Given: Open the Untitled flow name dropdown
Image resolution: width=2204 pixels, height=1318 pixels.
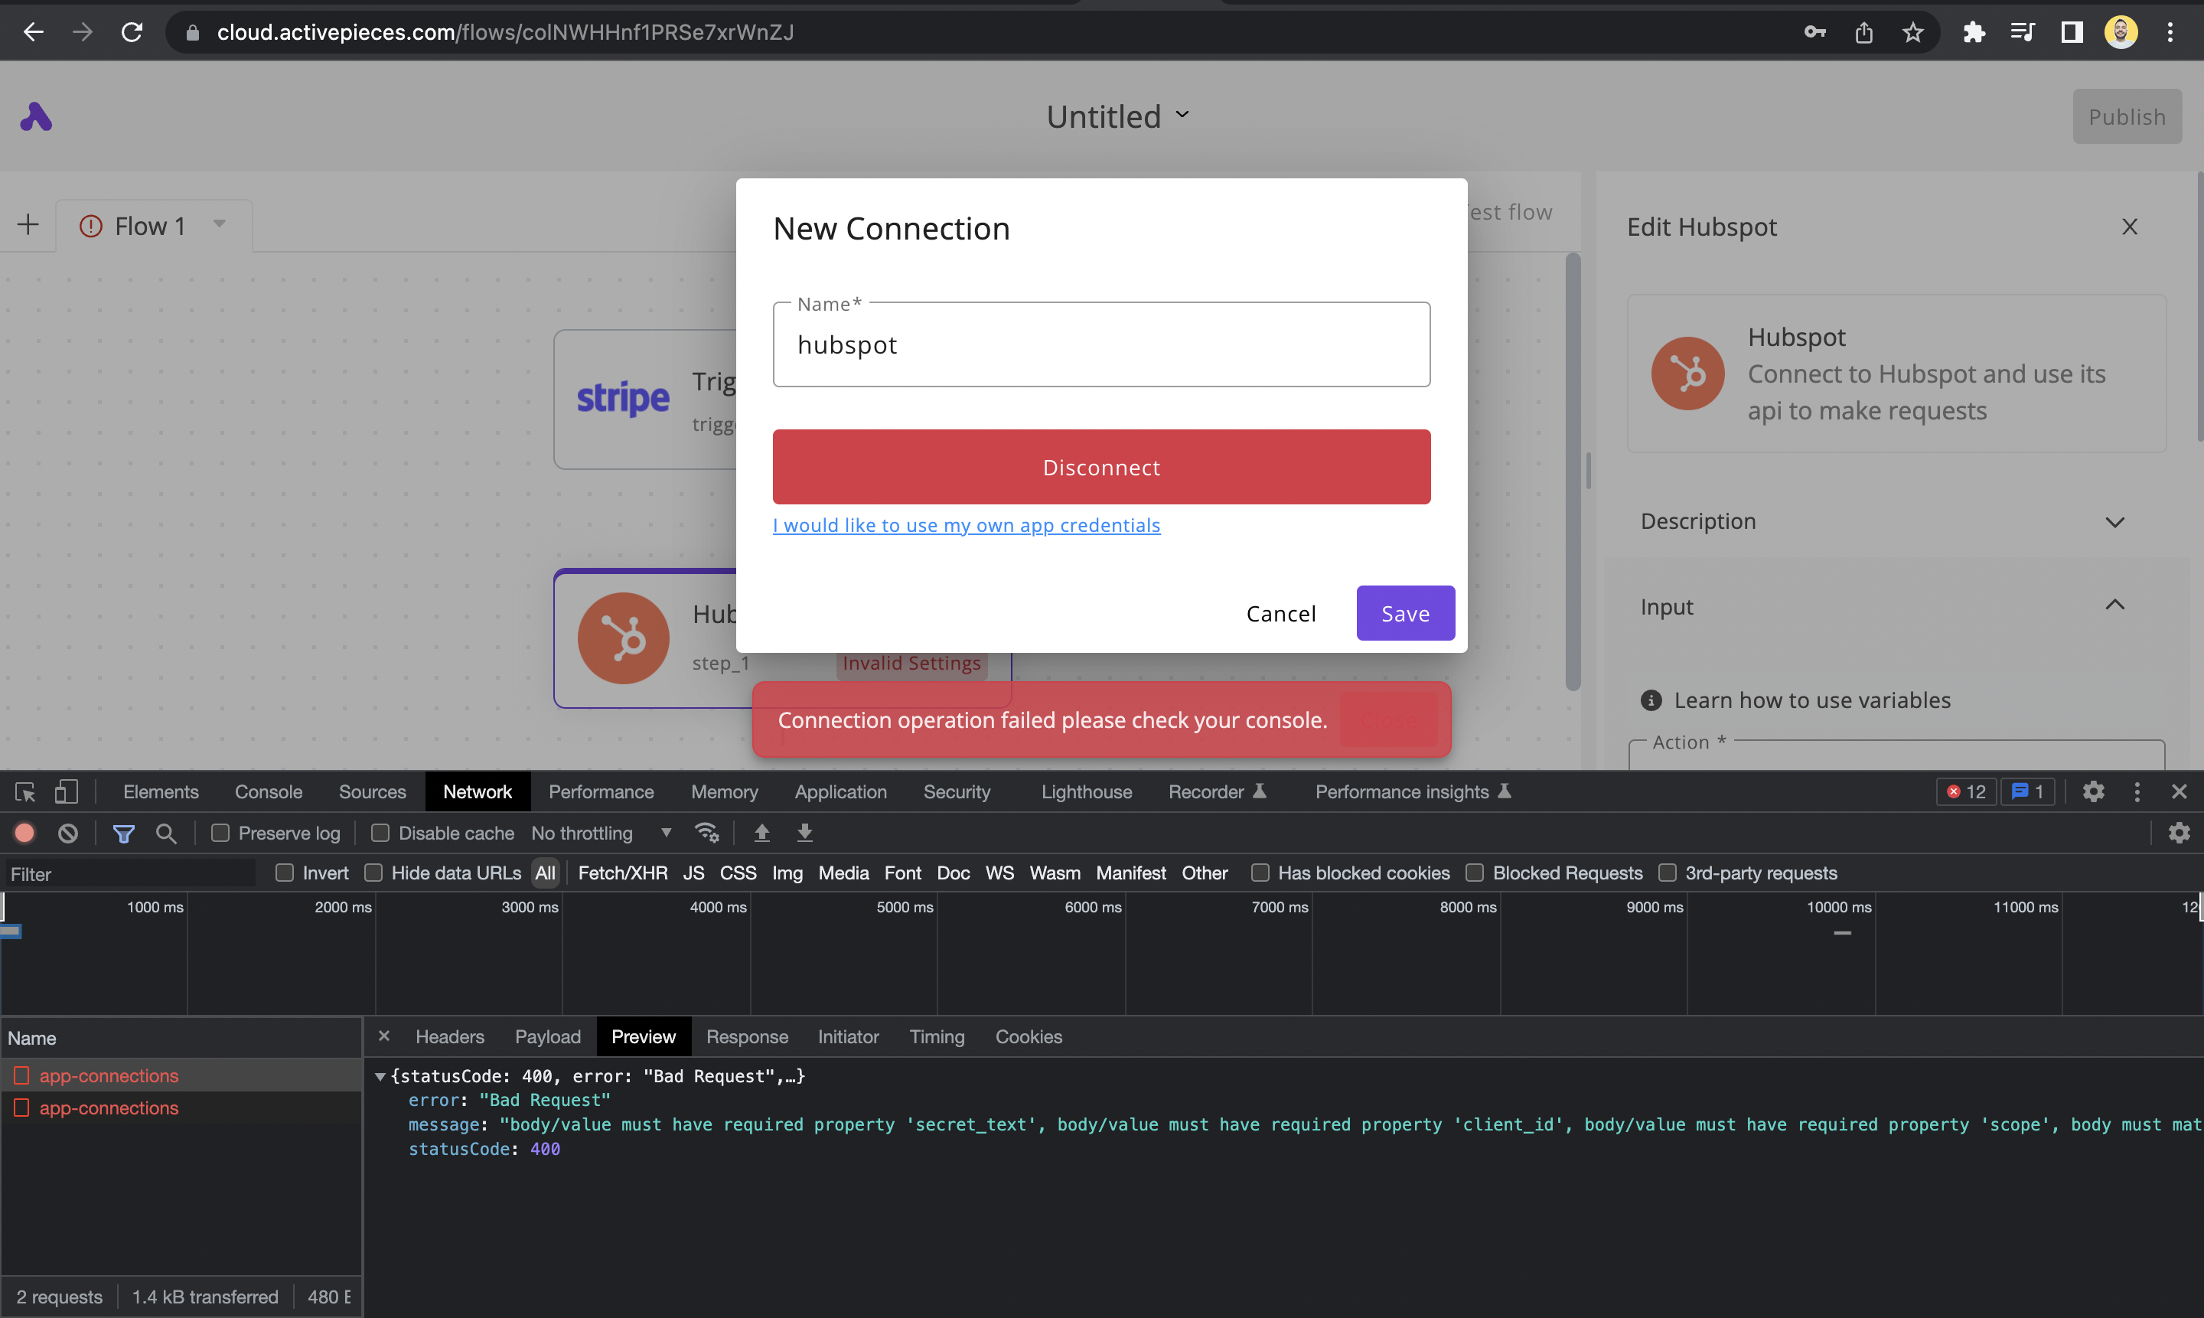Looking at the screenshot, I should [x=1182, y=116].
